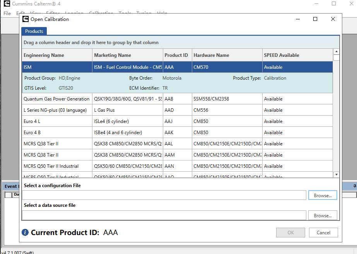Browse for a data source file

click(323, 215)
